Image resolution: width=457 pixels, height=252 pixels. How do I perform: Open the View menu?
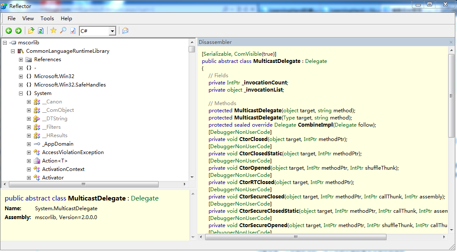click(28, 19)
